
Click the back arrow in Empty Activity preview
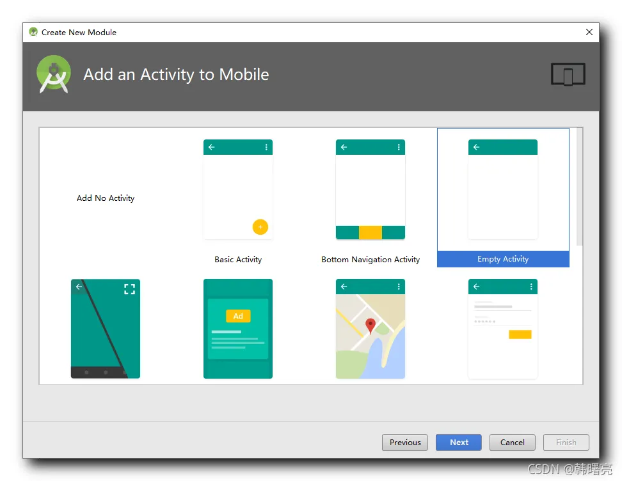[476, 147]
